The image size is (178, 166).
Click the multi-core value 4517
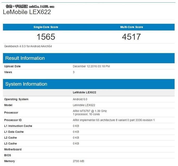pyautogui.click(x=131, y=37)
